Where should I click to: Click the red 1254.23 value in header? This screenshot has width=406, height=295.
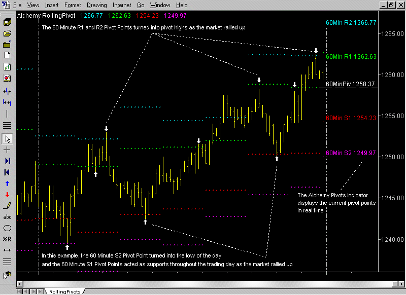pyautogui.click(x=147, y=16)
